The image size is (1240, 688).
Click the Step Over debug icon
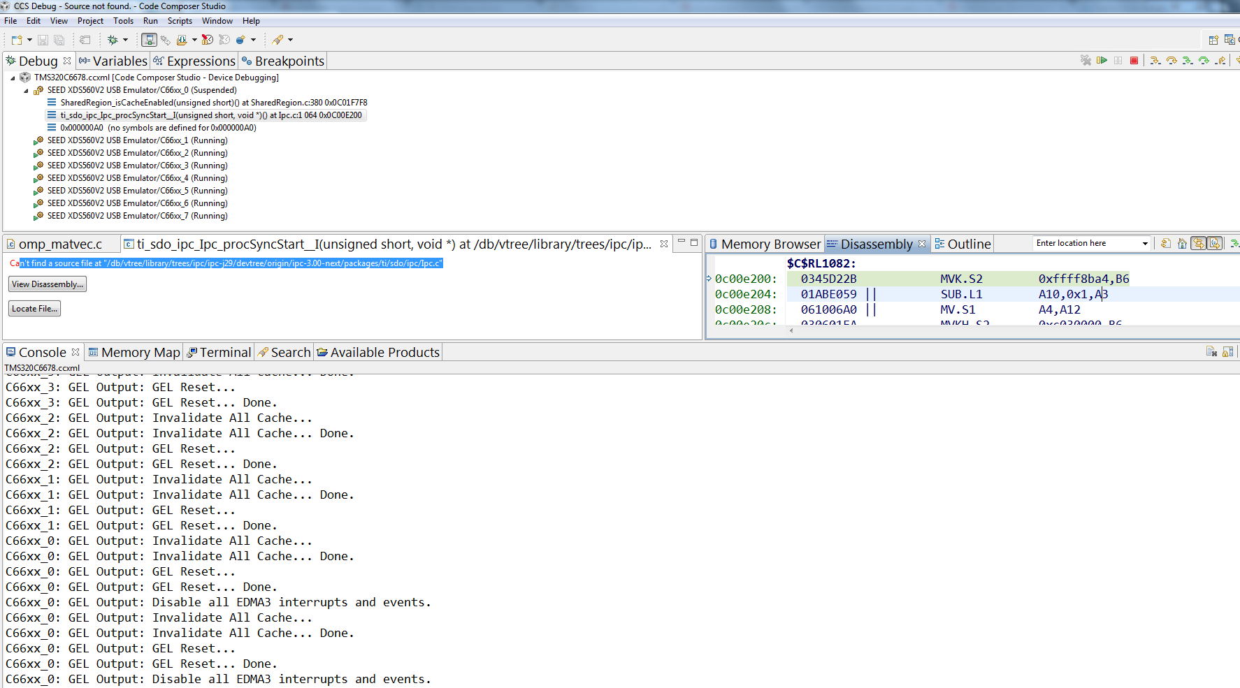(1171, 61)
